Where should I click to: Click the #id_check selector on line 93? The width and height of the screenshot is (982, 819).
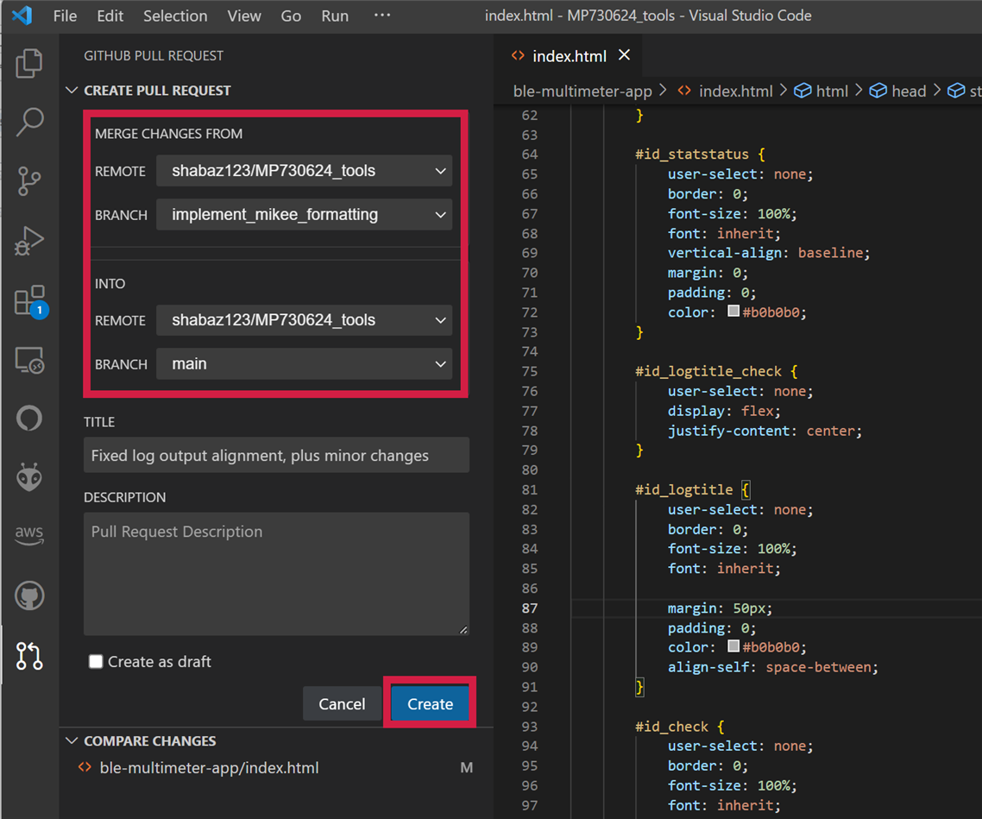(x=671, y=727)
